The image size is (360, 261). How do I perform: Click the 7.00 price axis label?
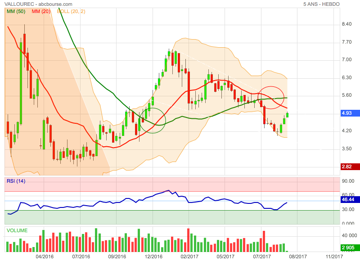click(x=346, y=60)
